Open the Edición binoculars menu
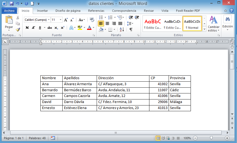The height and width of the screenshot is (143, 237). tap(227, 23)
